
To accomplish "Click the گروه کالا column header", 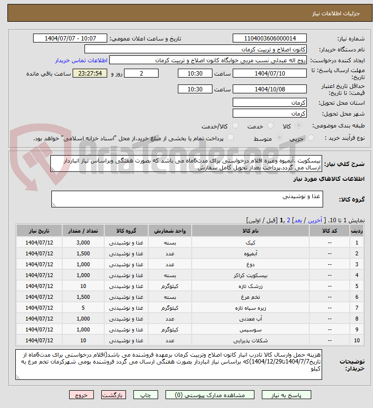I will click(126, 231).
